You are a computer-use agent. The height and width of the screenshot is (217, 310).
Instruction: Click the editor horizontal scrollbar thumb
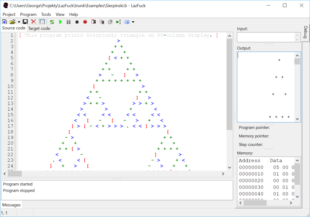pos(15,174)
